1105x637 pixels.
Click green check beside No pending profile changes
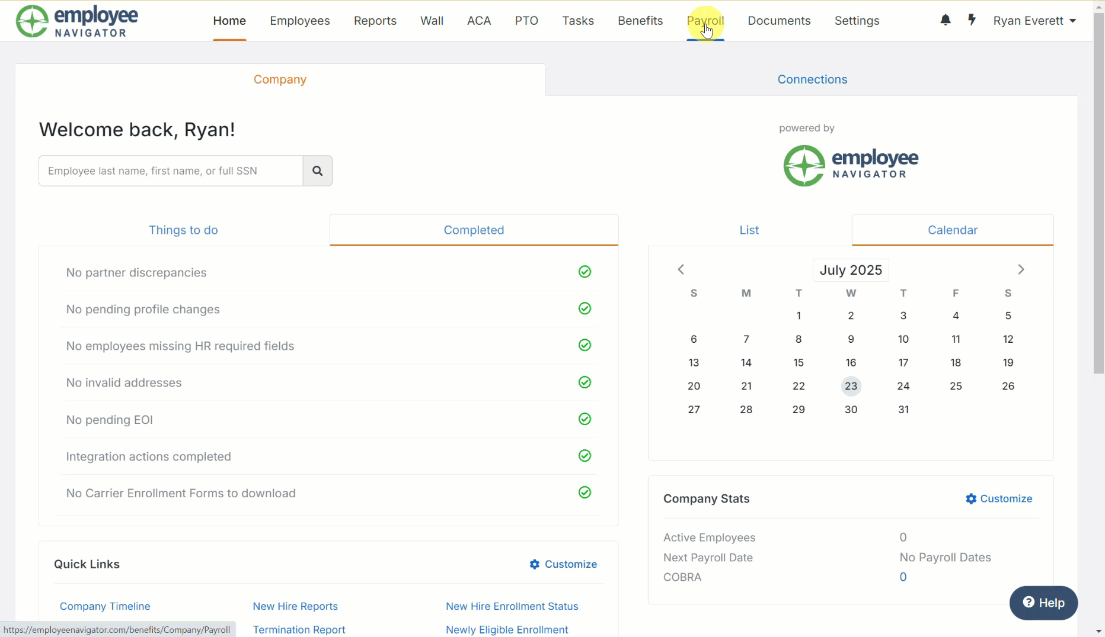click(x=585, y=308)
